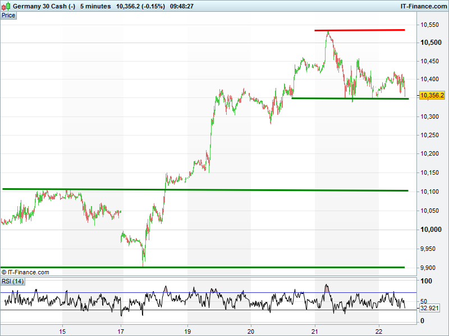Click the 10,300 price axis label

pos(429,116)
